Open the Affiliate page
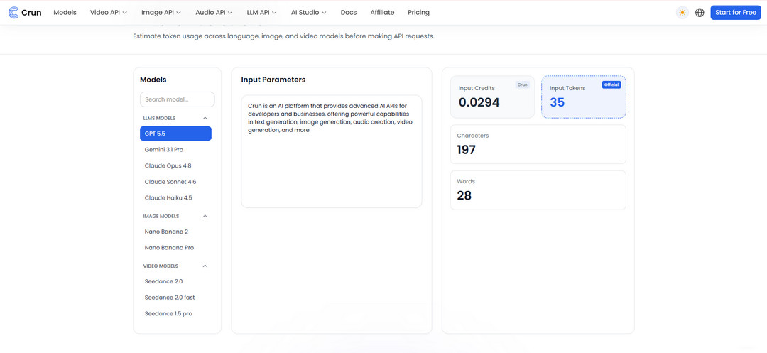The image size is (767, 353). click(x=382, y=13)
